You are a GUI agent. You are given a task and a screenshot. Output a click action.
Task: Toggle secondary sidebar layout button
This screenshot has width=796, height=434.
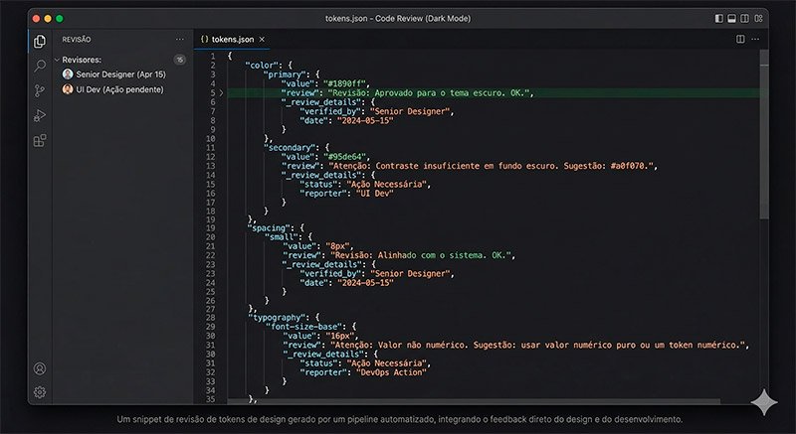coord(744,18)
